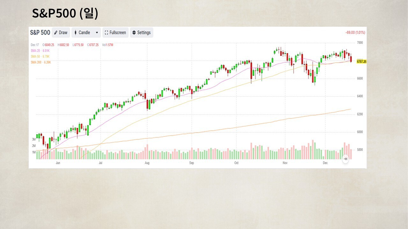Screen dimensions: 408x229
Task: Click the yellow 6787.25 current price tag
Action: [x=361, y=62]
